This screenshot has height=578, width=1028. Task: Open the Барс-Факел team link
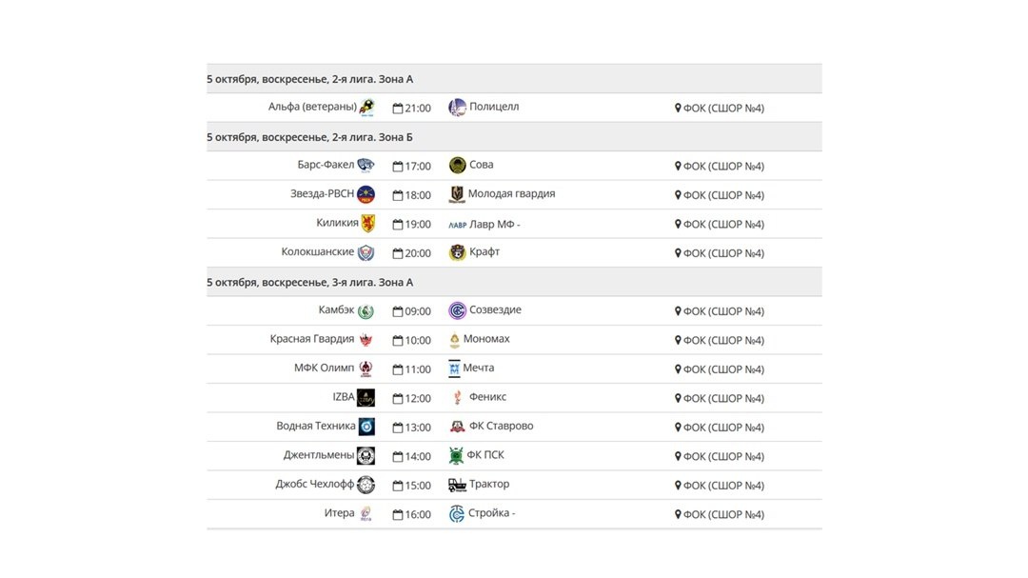[x=326, y=166]
